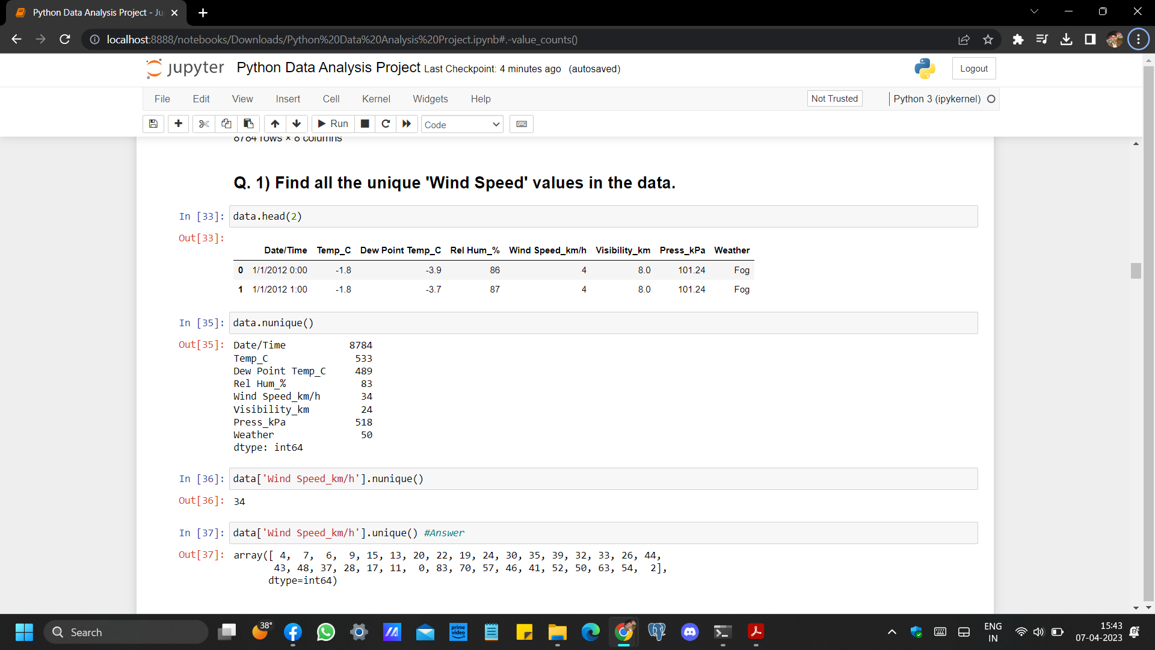Open the Kernel menu

click(376, 99)
